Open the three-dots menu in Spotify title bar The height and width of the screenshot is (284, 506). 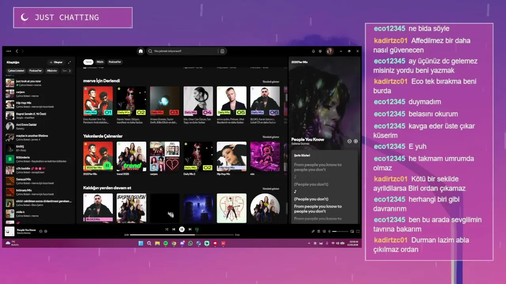tap(9, 51)
